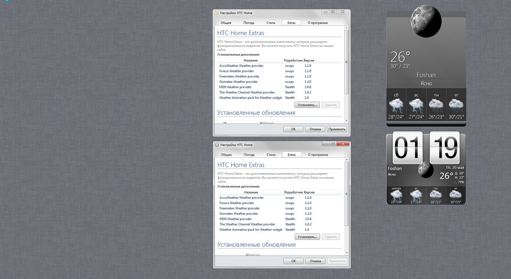Select Freemeteo Weather provider in the lower window
This screenshot has height=279, width=511.
(280, 208)
